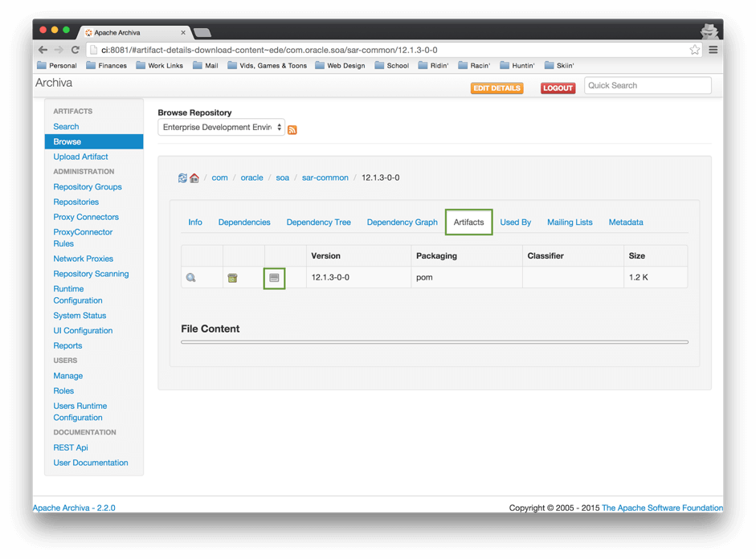Click the delete artifact trash icon
The width and height of the screenshot is (756, 559).
[x=232, y=278]
